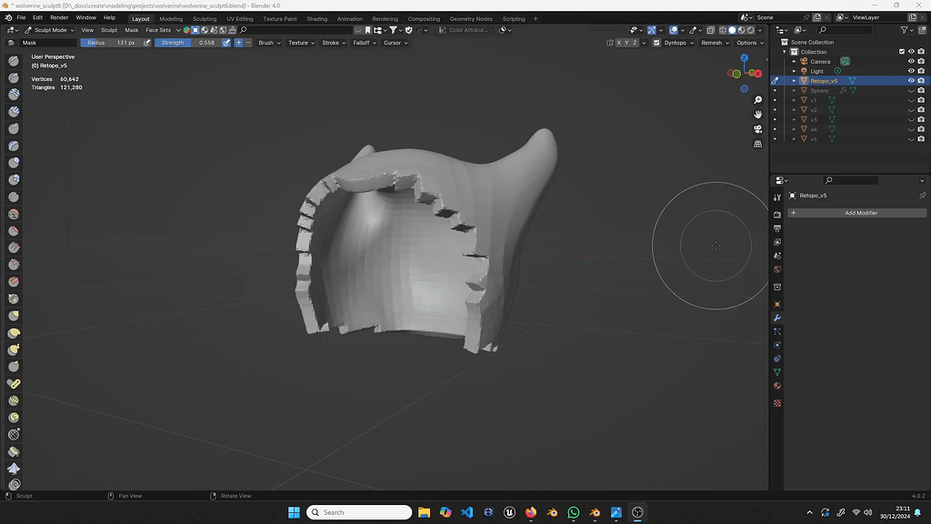Pin the Retopo_v5 properties panel
The image size is (931, 524).
coord(922,196)
